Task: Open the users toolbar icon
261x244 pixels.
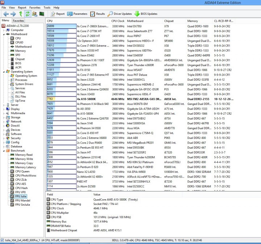Action: [35, 14]
